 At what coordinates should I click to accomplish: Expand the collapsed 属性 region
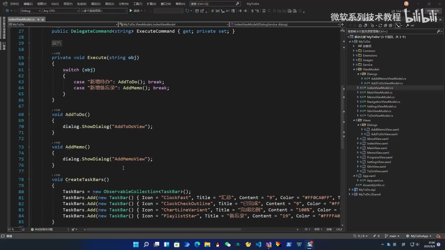click(57, 43)
